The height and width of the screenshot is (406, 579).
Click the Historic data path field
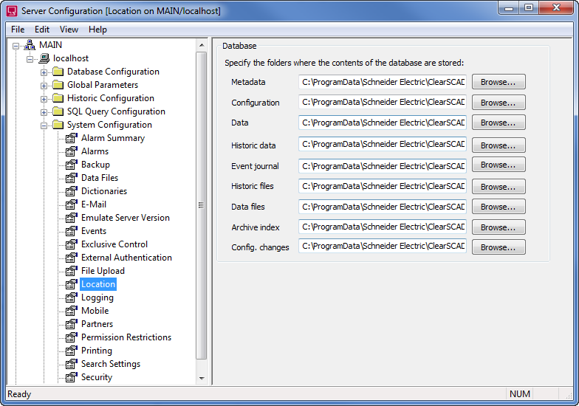[x=383, y=145]
